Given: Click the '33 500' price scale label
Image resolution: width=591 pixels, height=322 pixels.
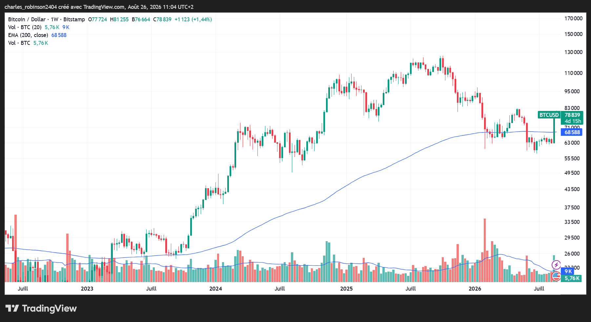Looking at the screenshot, I should click(572, 222).
